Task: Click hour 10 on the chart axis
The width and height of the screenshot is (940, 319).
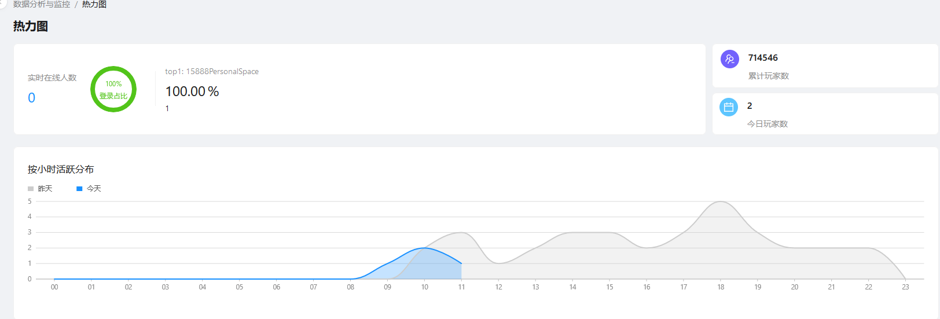Action: pyautogui.click(x=424, y=287)
